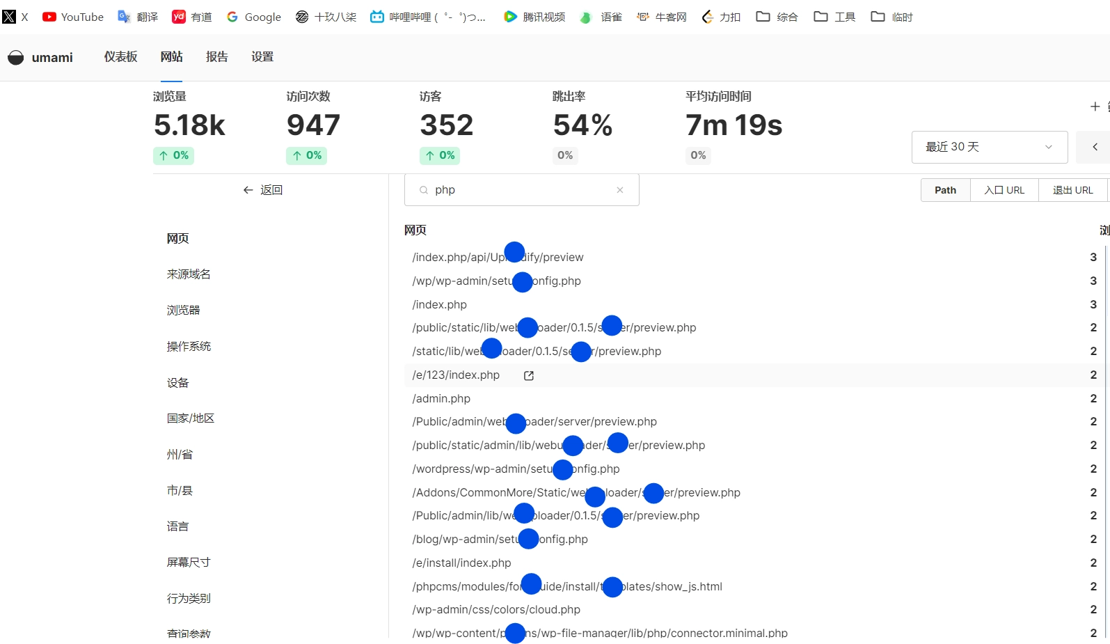This screenshot has height=644, width=1110.
Task: Select the Path filter option
Action: click(x=945, y=190)
